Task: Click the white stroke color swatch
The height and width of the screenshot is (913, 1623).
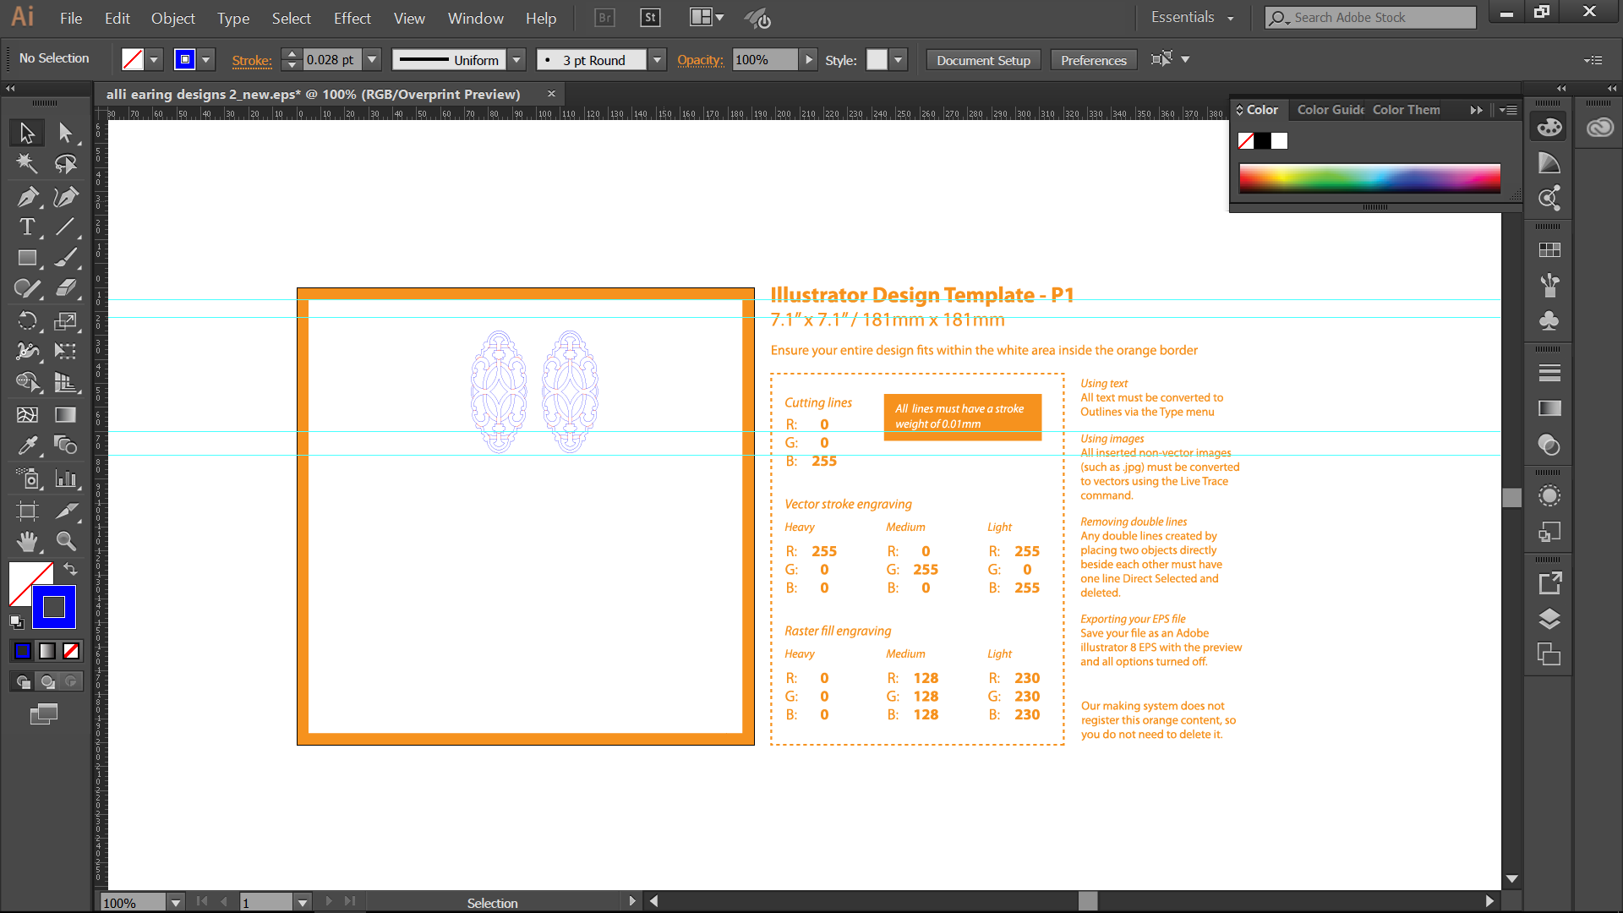Action: pyautogui.click(x=1279, y=139)
